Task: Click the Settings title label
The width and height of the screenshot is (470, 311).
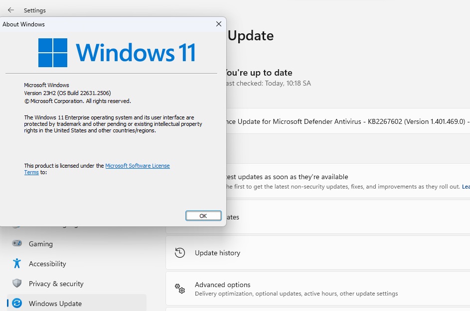Action: point(35,10)
